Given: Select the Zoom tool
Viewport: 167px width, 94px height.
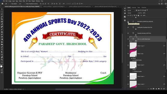Looking at the screenshot, I should [x=2, y=60].
